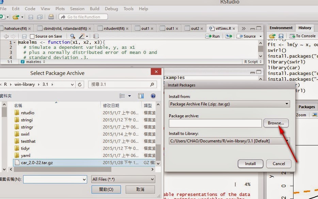The height and width of the screenshot is (199, 318).
Task: Switch to the rstudent(fit) tab
Action: click(x=114, y=28)
